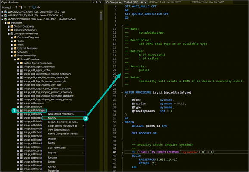This screenshot has height=172, width=249.
Task: Open the Connect dropdown in Object Explorer
Action: pyautogui.click(x=7, y=7)
